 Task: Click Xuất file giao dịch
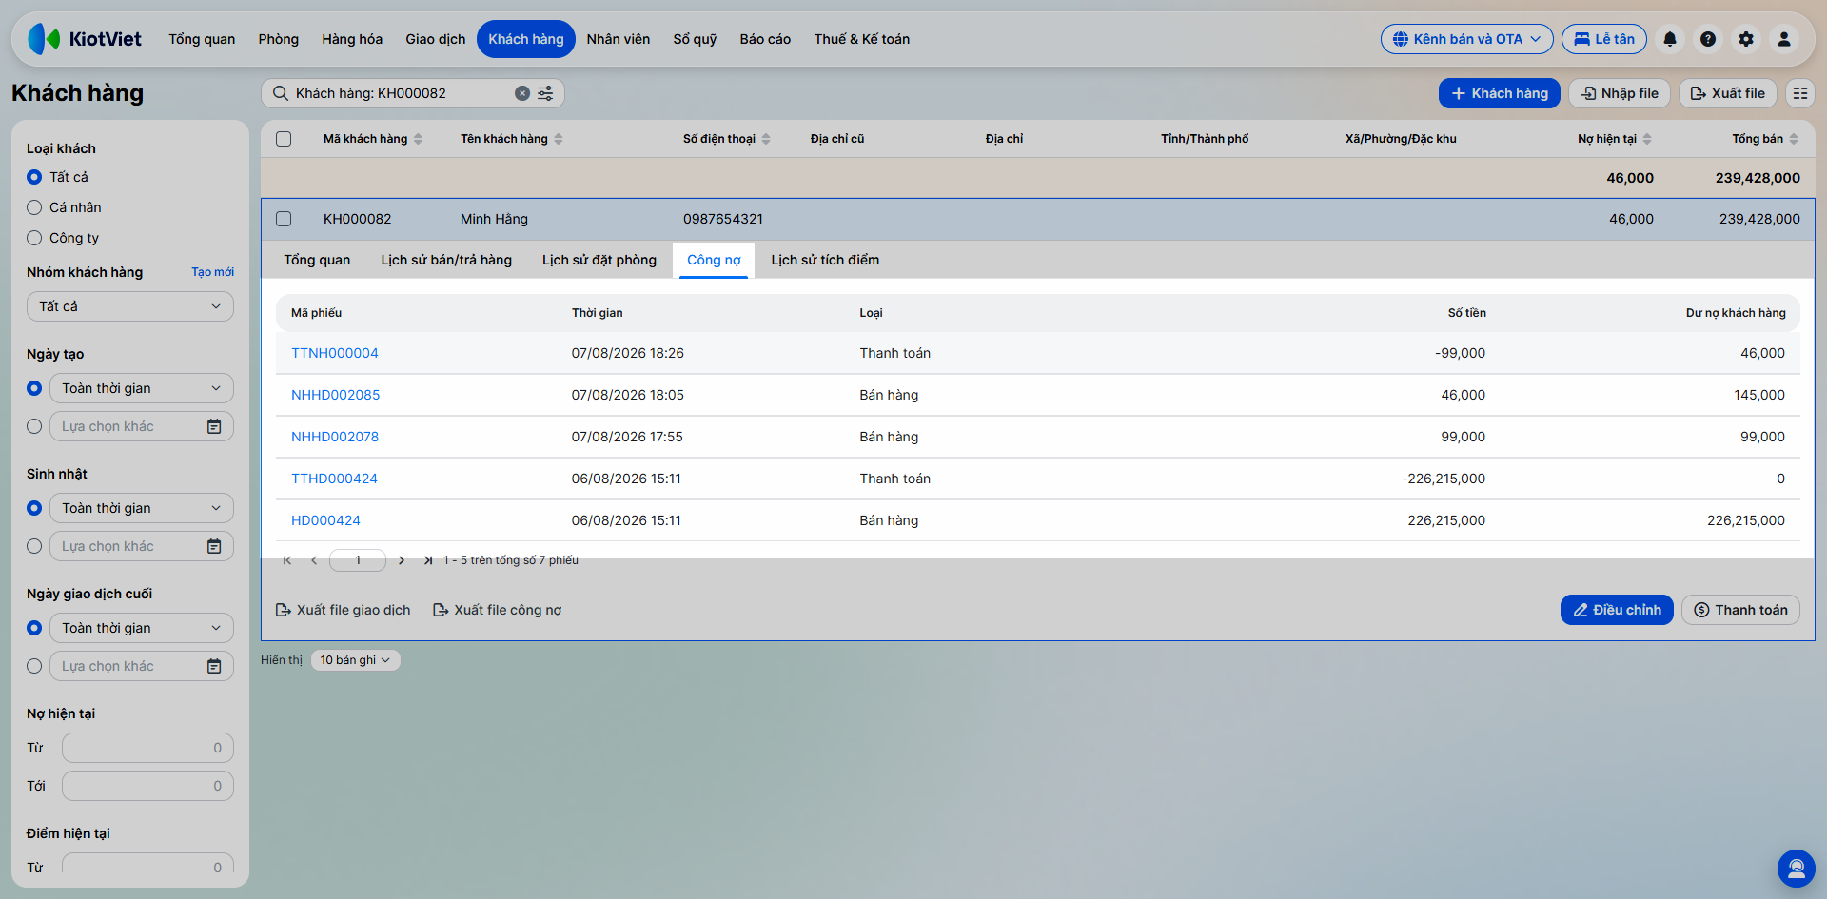344,610
